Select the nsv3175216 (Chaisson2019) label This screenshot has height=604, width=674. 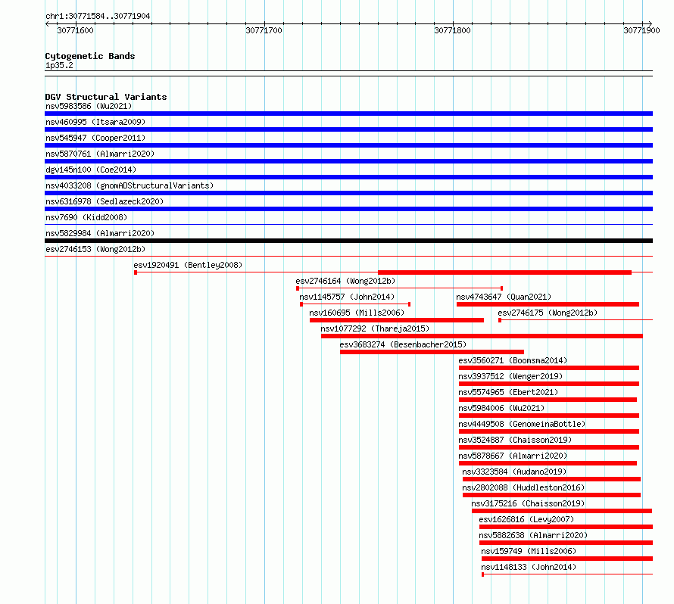528,503
